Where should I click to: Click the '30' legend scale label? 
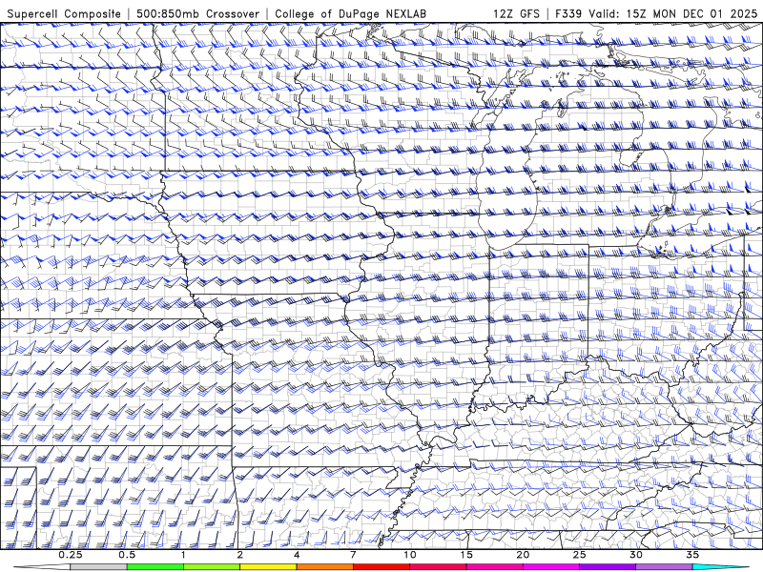pyautogui.click(x=636, y=555)
